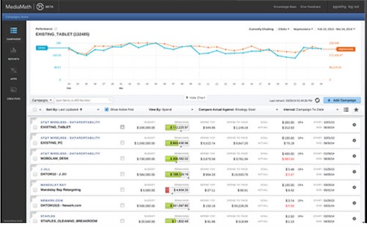Select the DATOM10 J Jill campaign checkbox

pos(35,174)
